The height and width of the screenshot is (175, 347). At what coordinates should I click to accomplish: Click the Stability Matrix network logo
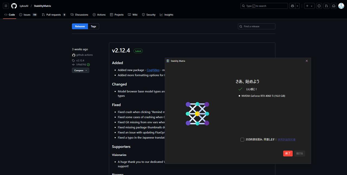[197, 114]
